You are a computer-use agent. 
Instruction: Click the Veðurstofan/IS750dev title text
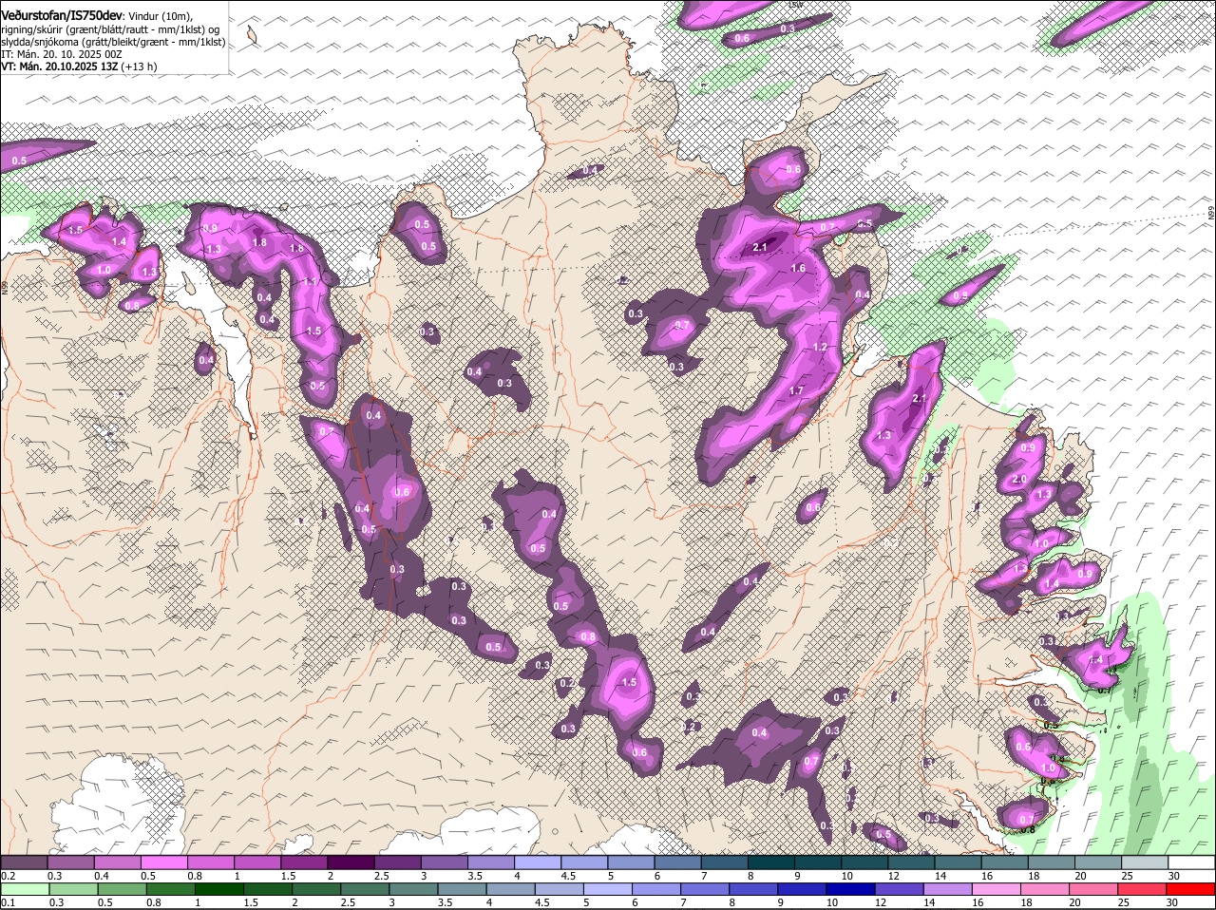pyautogui.click(x=61, y=16)
